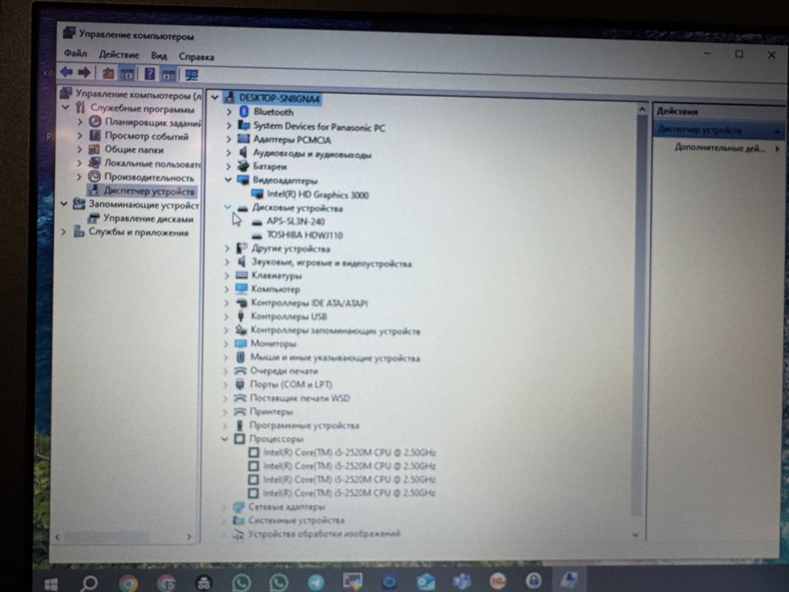
Task: Click the Планировщик заданий clock icon
Action: point(95,122)
